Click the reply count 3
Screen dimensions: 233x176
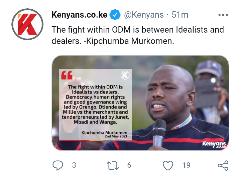click(x=74, y=165)
